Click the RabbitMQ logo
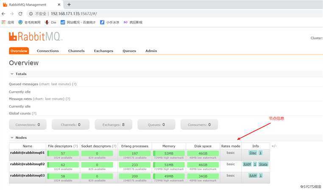323x190 pixels. click(36, 37)
